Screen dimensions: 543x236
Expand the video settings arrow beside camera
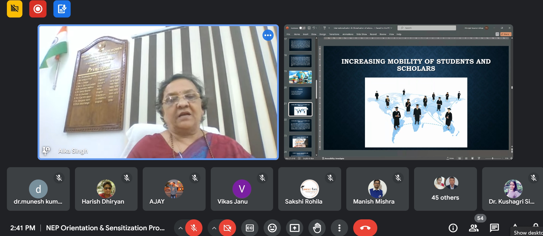[x=214, y=228]
